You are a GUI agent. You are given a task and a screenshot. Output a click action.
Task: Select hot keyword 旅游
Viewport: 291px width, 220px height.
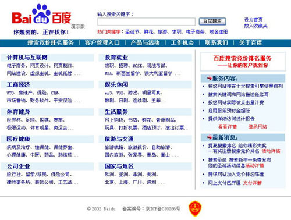tap(162, 31)
